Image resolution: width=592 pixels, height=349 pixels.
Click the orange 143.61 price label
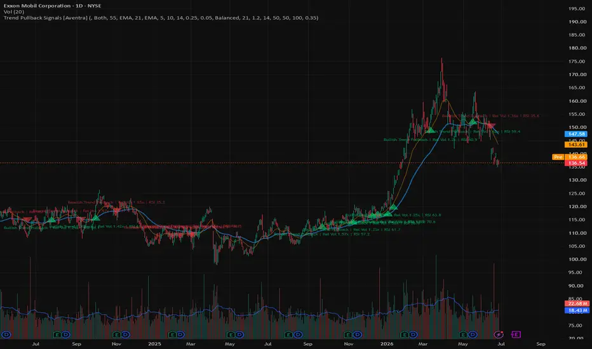(575, 145)
